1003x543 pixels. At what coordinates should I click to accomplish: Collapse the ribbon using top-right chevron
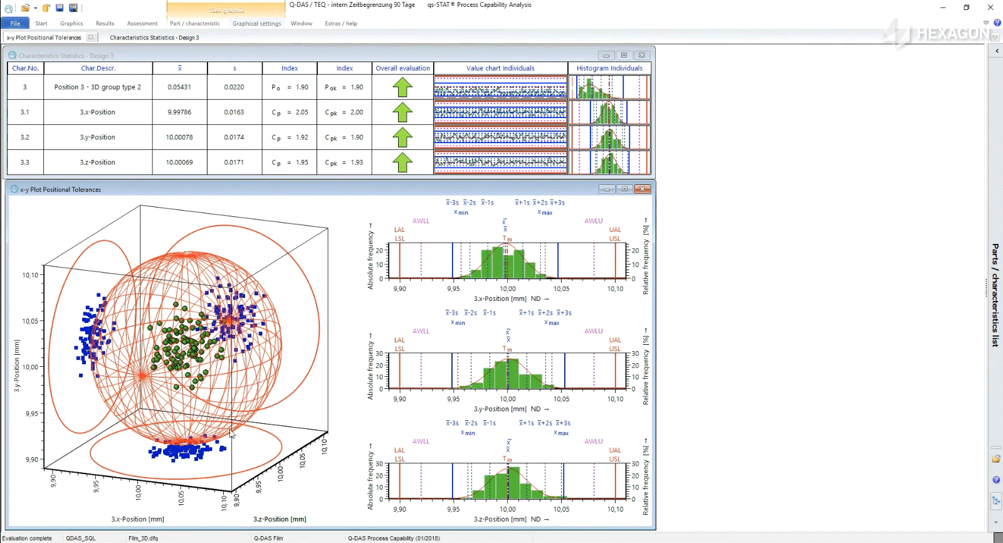click(x=986, y=23)
